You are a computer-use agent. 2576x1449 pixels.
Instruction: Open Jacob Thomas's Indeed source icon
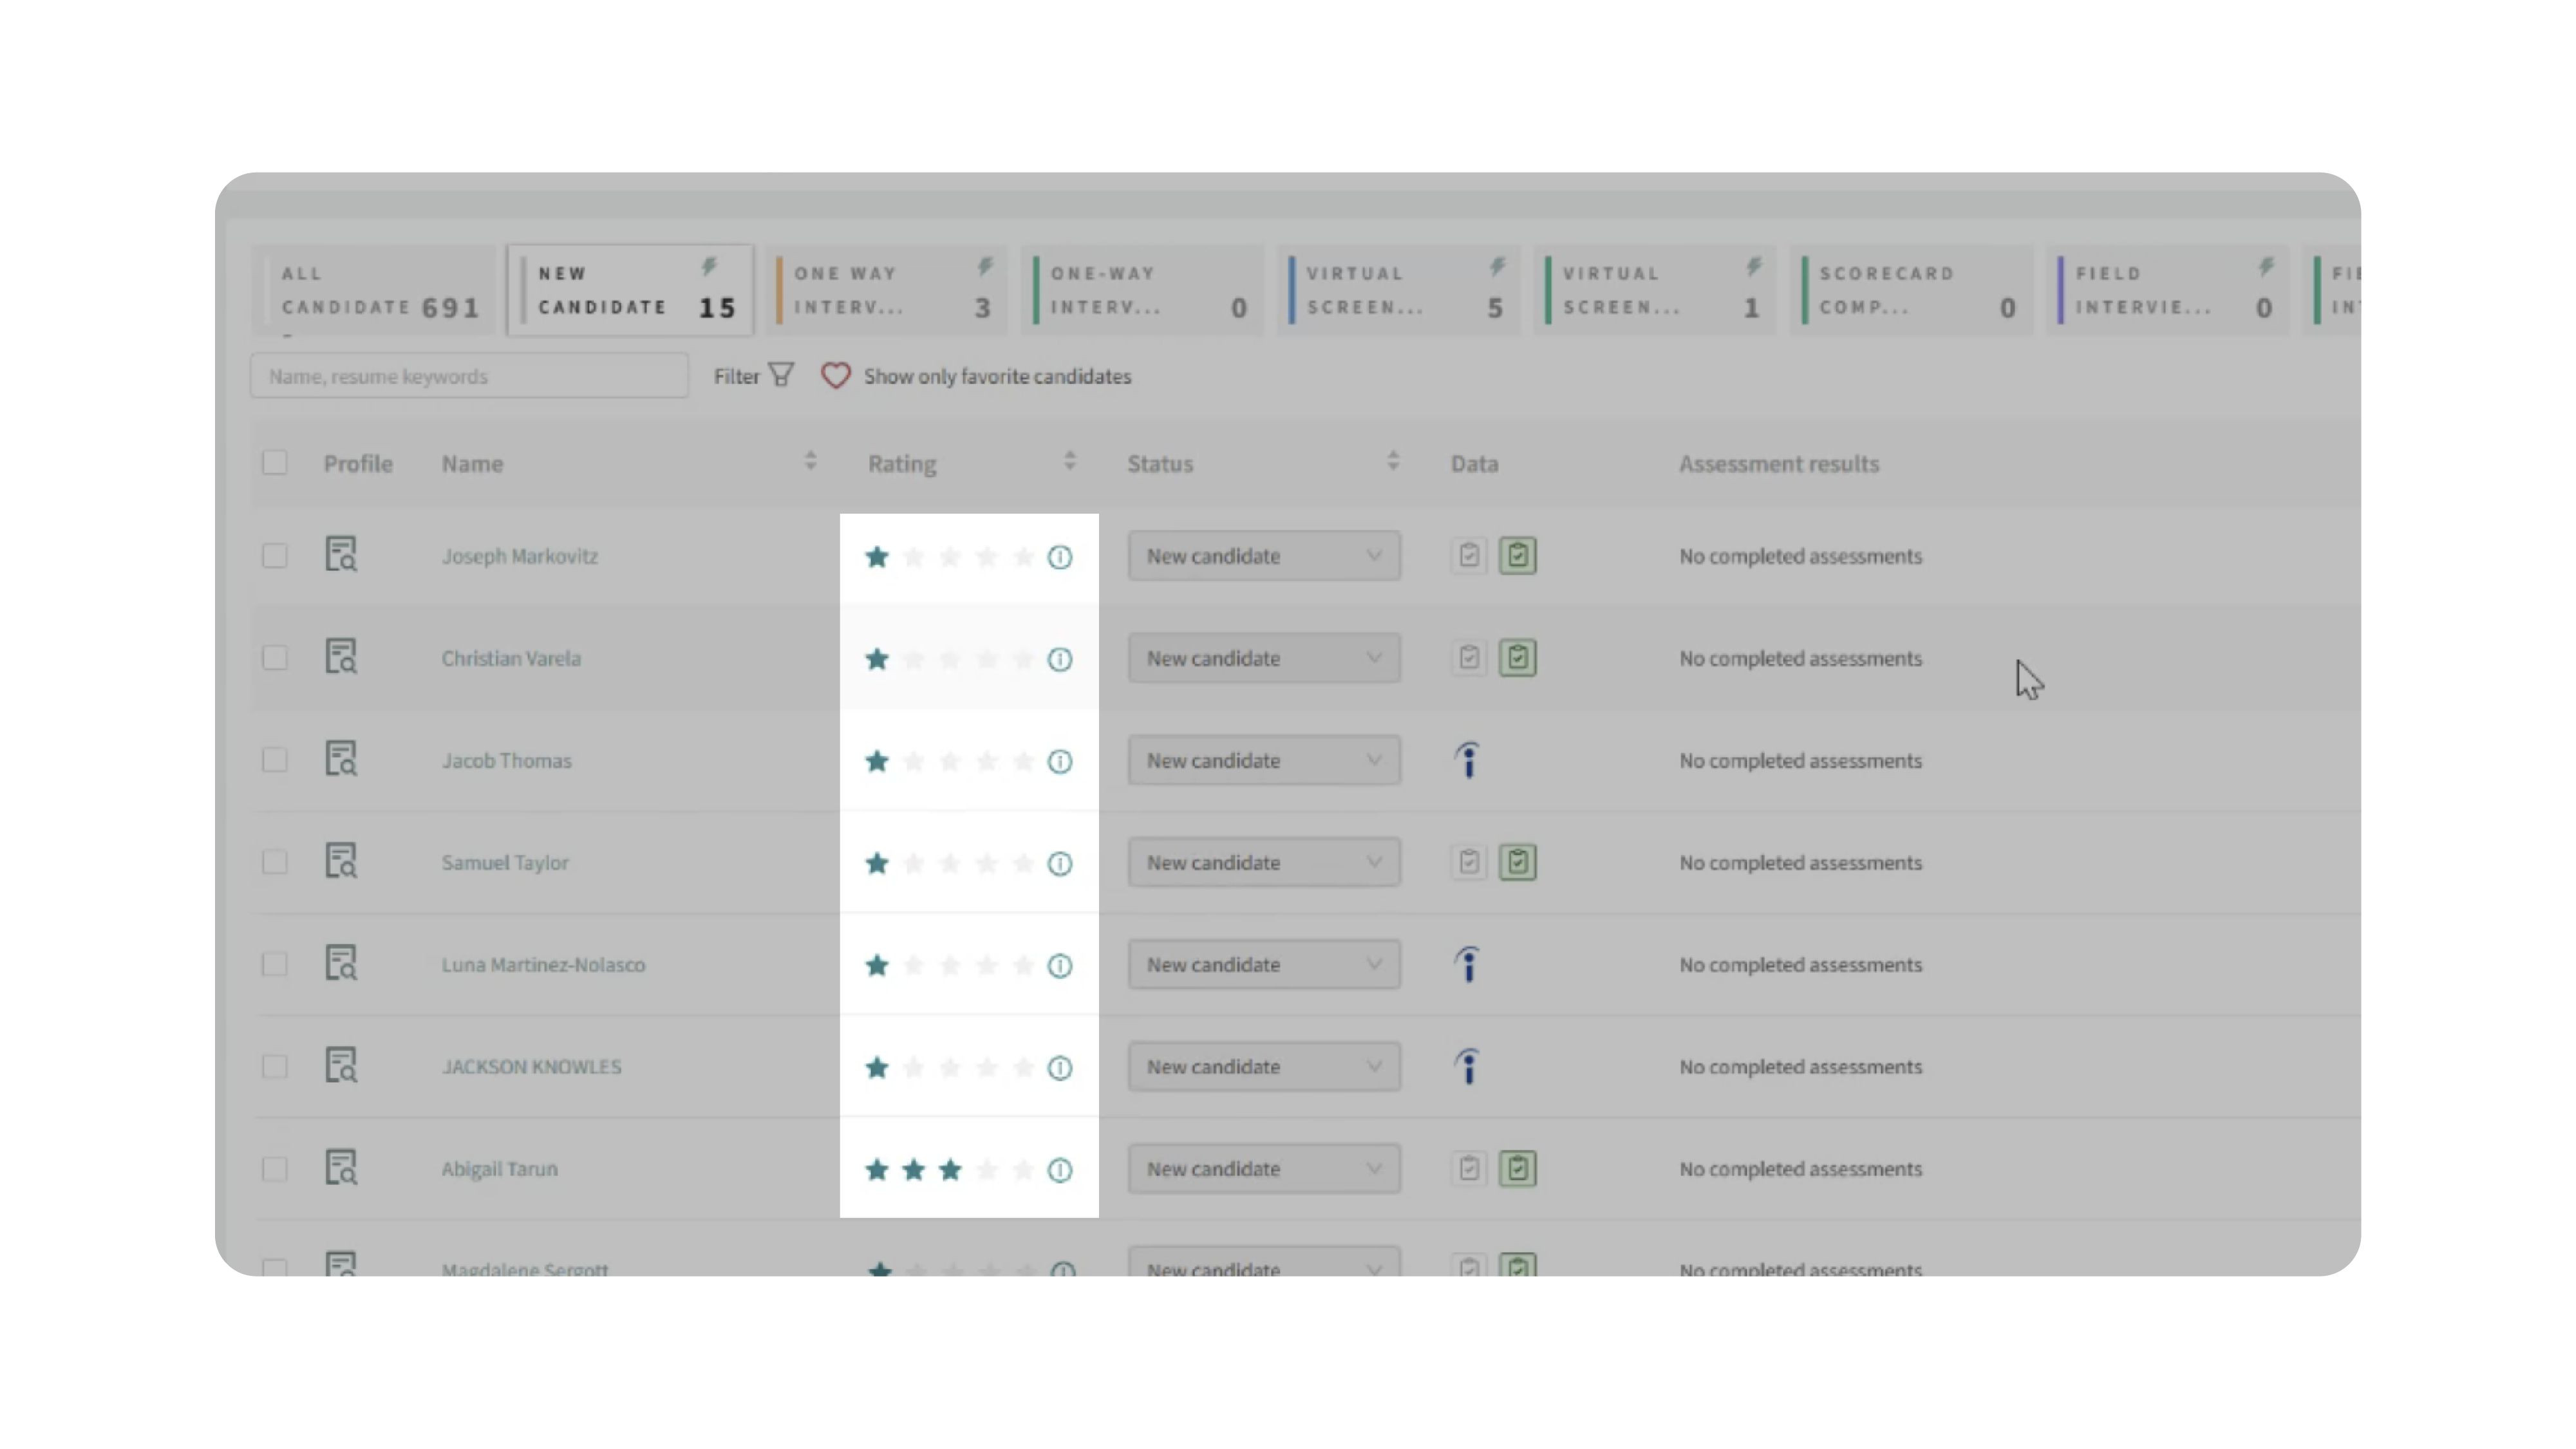click(x=1467, y=761)
